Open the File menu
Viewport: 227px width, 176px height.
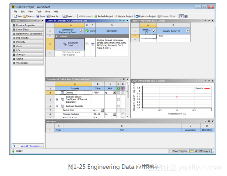coord(15,12)
